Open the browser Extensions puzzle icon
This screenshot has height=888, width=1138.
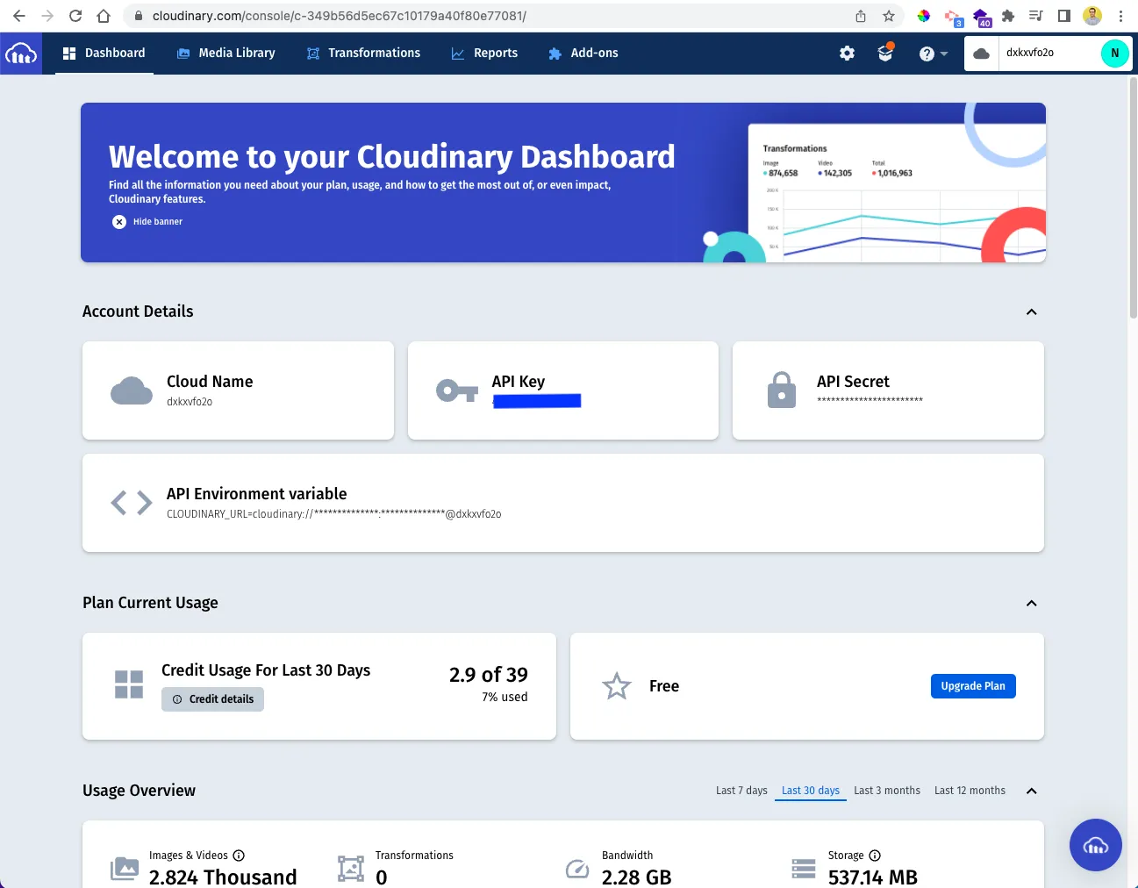tap(1008, 16)
